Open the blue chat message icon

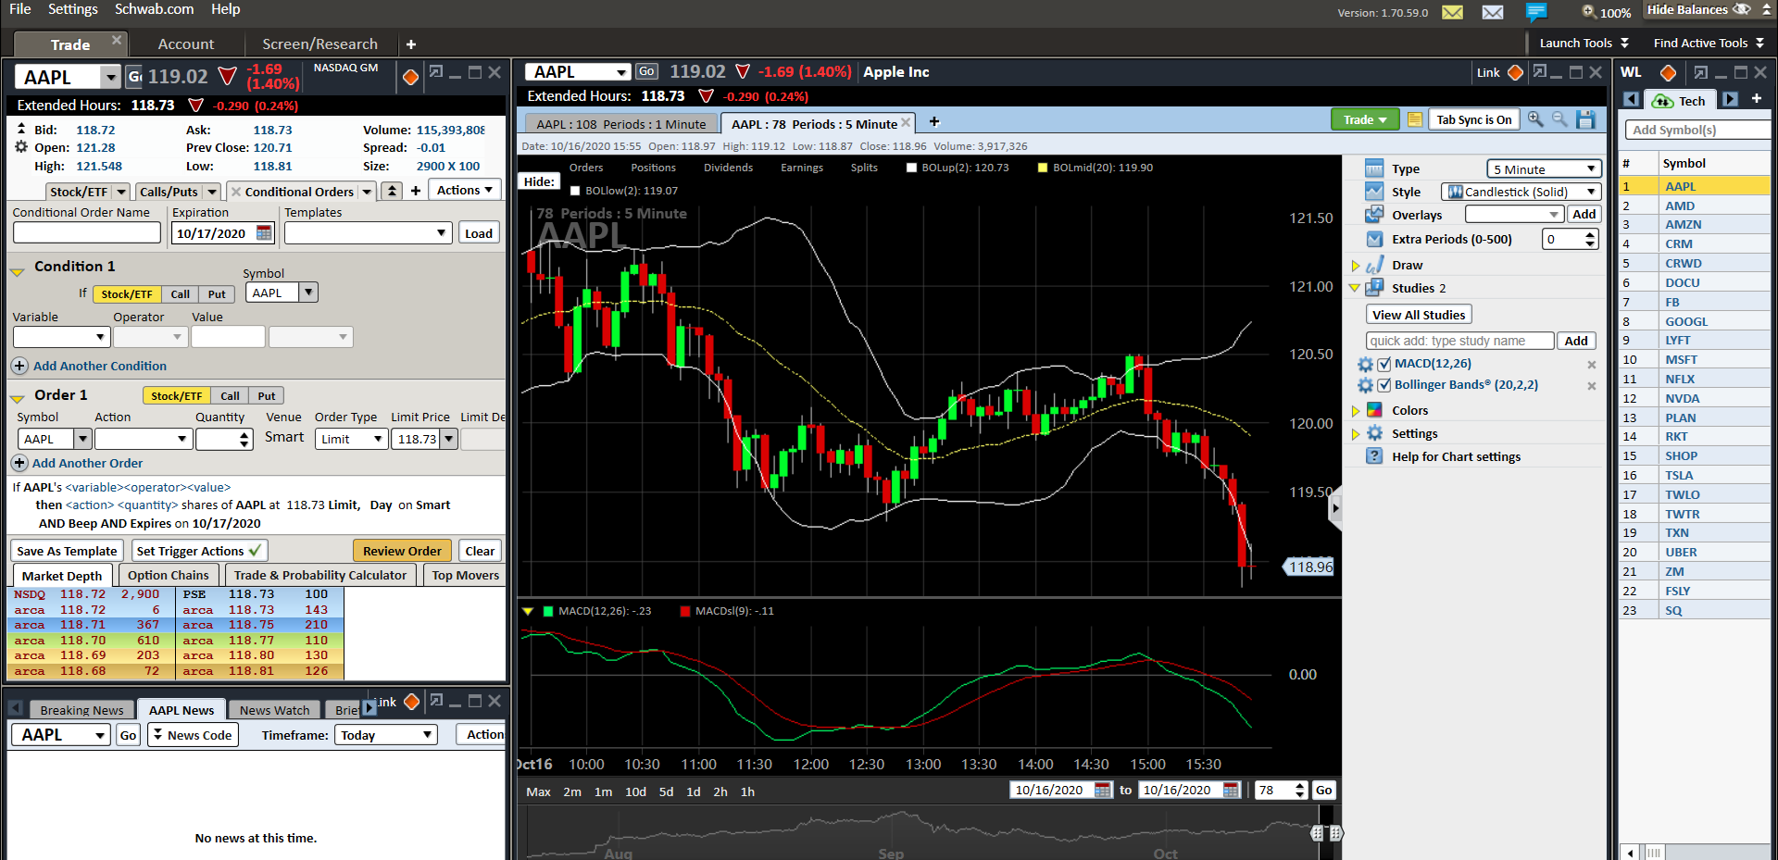point(1536,12)
